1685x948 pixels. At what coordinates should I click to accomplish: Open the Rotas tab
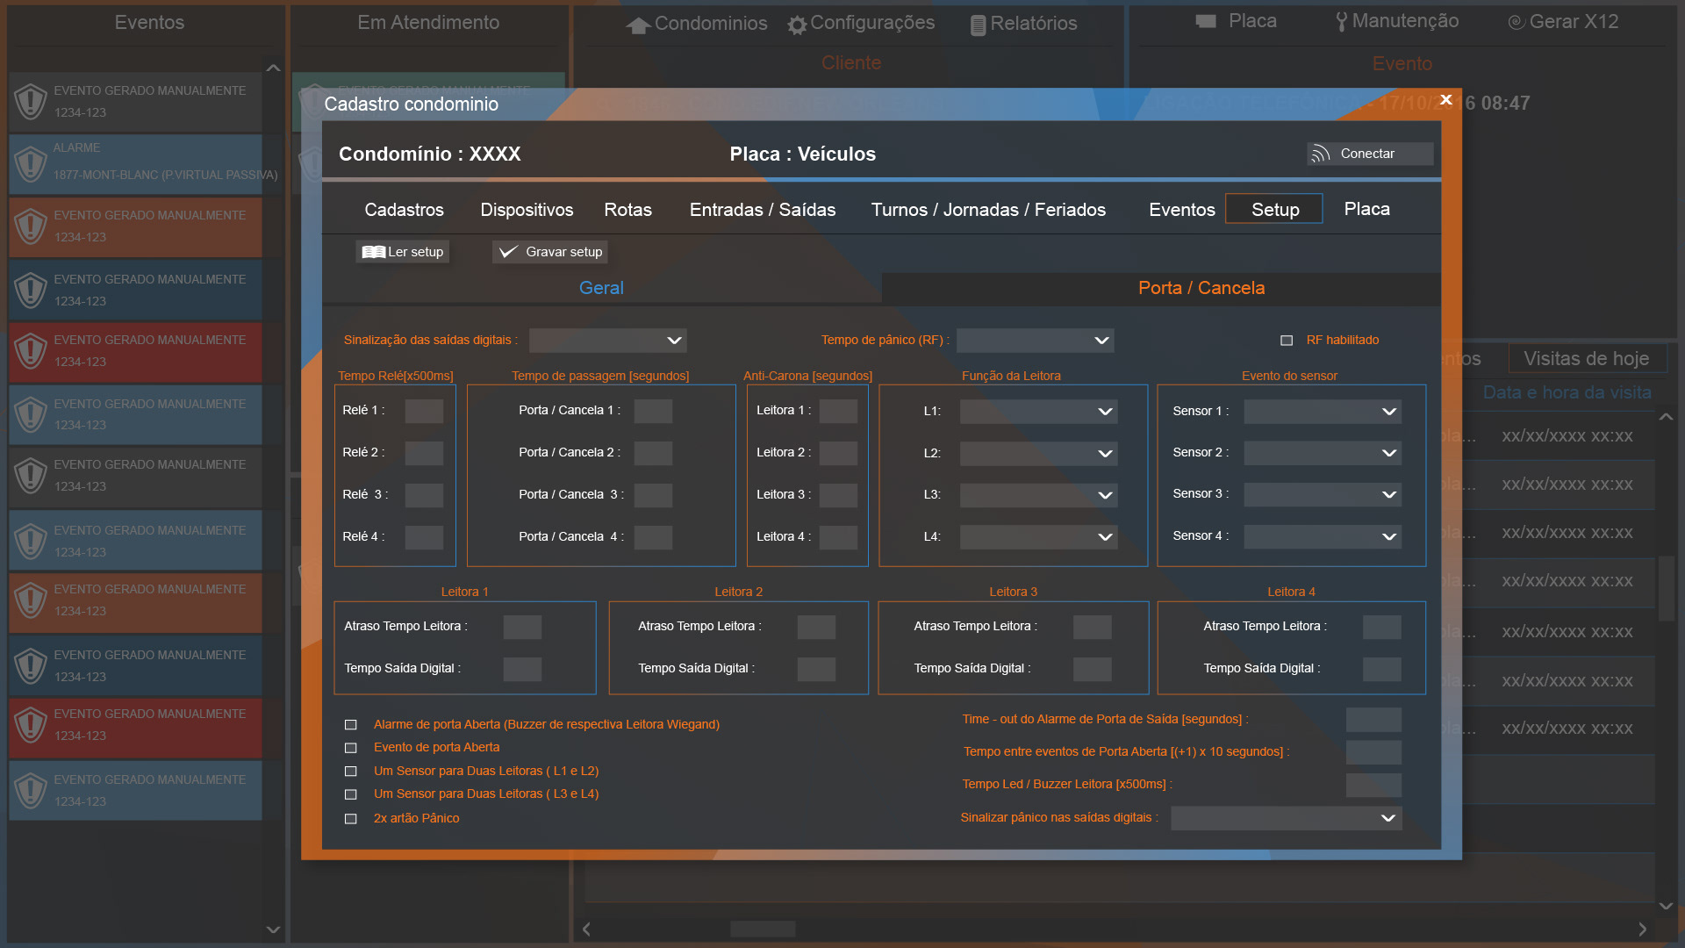tap(628, 210)
